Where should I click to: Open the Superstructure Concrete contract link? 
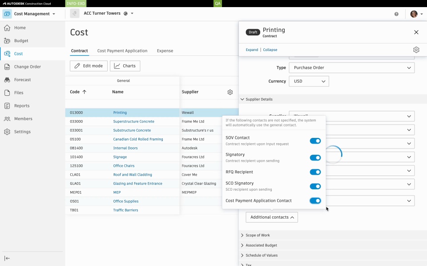click(133, 121)
